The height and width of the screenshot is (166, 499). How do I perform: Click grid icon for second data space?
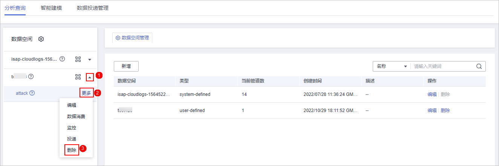click(78, 77)
